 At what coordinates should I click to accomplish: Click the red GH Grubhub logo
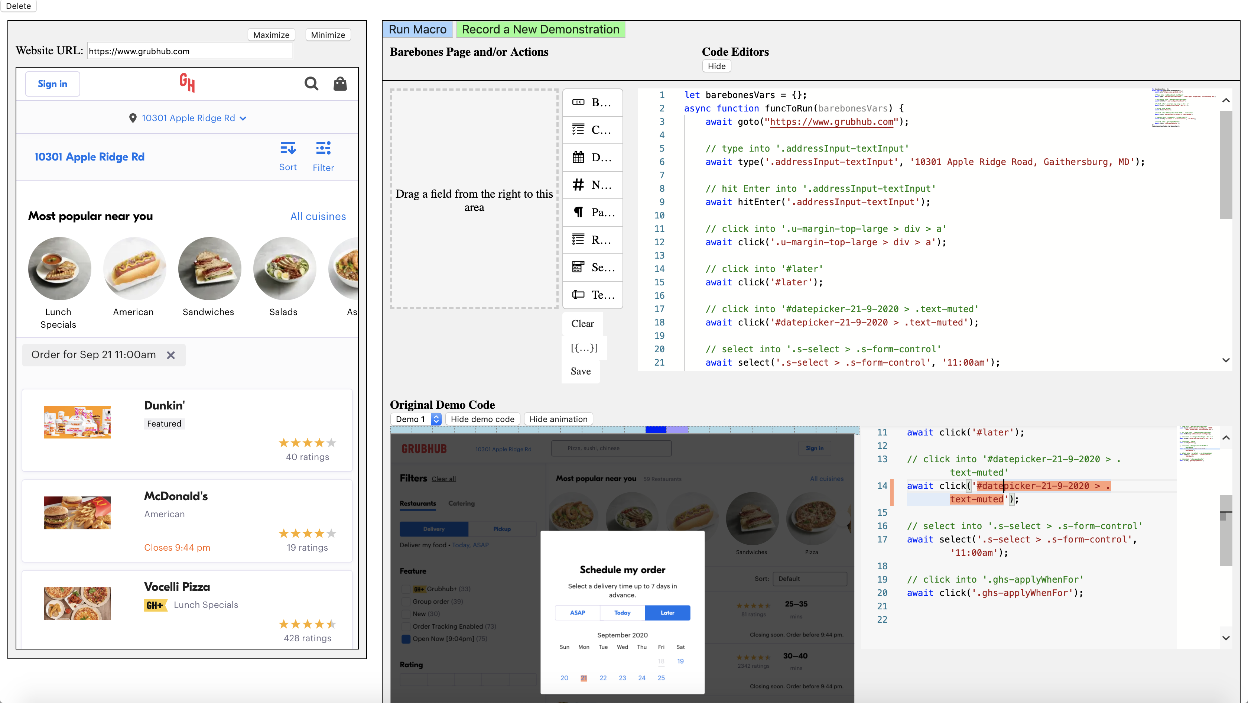(187, 83)
